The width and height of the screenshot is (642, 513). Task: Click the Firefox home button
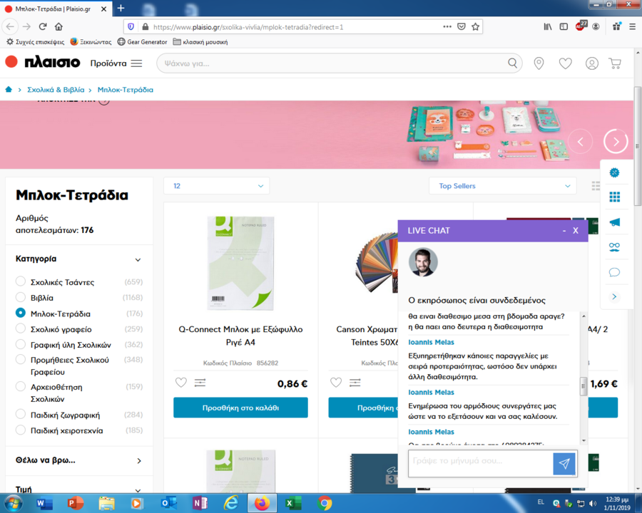58,26
